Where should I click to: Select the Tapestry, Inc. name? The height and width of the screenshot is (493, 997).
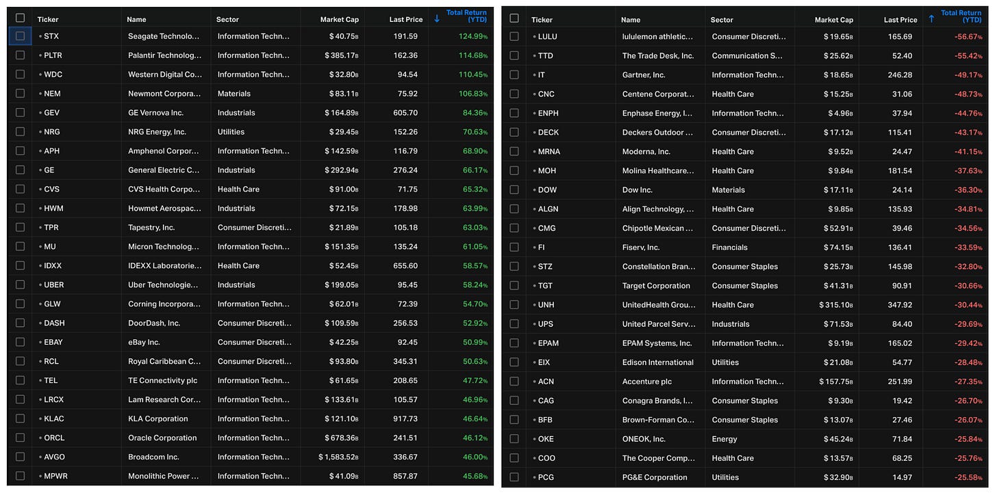coord(151,227)
